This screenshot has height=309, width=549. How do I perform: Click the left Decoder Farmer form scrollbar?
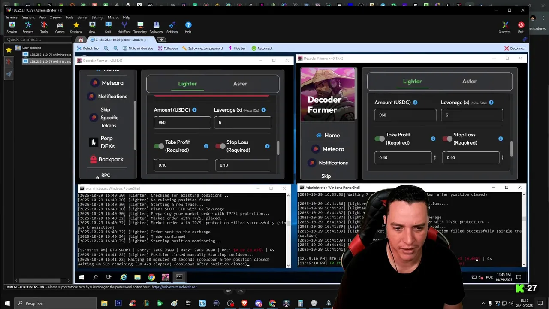pyautogui.click(x=278, y=148)
